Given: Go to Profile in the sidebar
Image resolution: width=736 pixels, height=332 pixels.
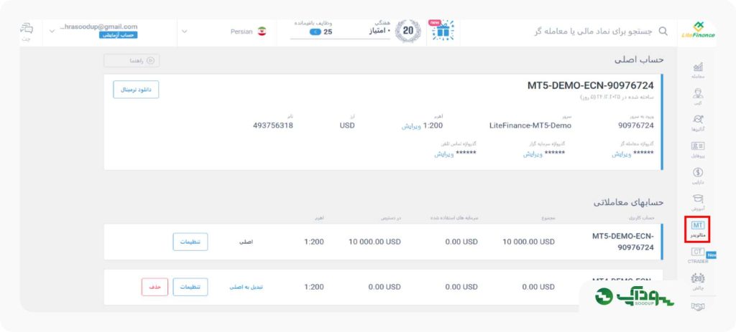Looking at the screenshot, I should [697, 149].
